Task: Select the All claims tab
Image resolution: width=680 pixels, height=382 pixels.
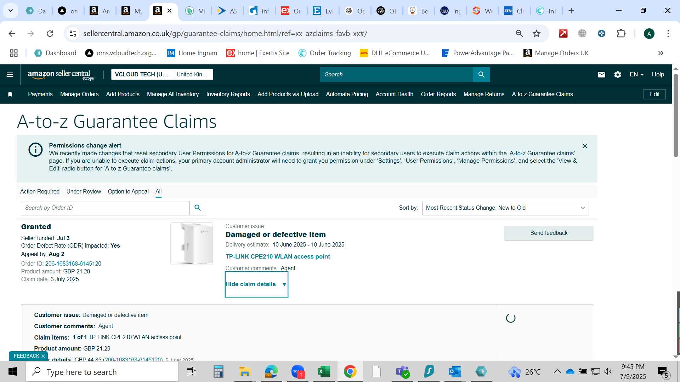Action: pos(158,192)
